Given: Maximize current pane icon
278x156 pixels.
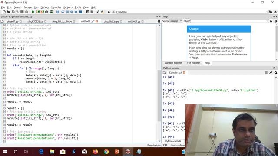Looking at the screenshot, I should coord(87,12).
